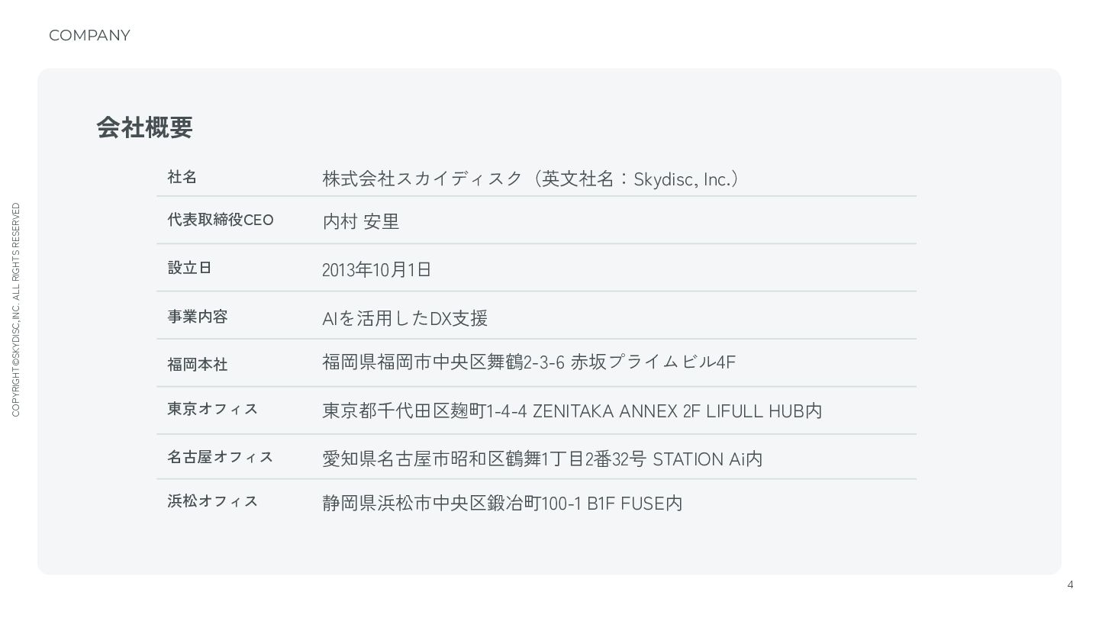The width and height of the screenshot is (1099, 618).
Task: Click the 設立日 row label
Action: click(189, 268)
